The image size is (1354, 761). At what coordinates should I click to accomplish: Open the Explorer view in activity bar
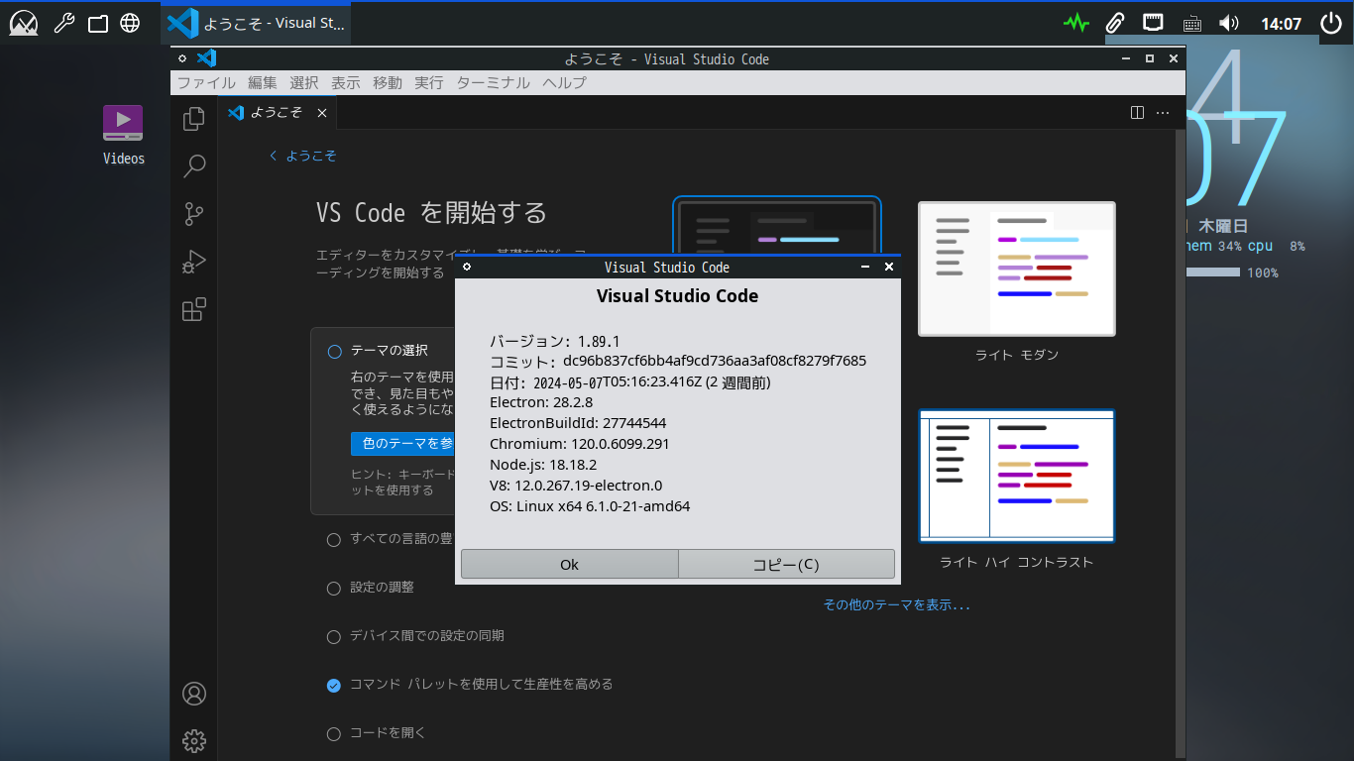point(194,120)
